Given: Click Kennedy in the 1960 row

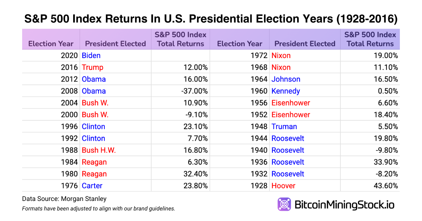Looking at the screenshot, I should point(286,91).
